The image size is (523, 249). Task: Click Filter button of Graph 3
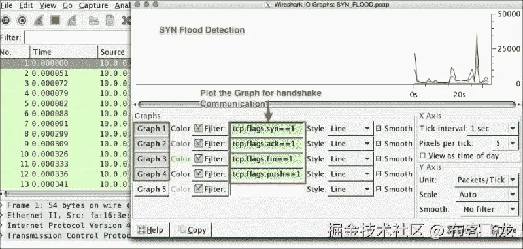click(x=210, y=159)
